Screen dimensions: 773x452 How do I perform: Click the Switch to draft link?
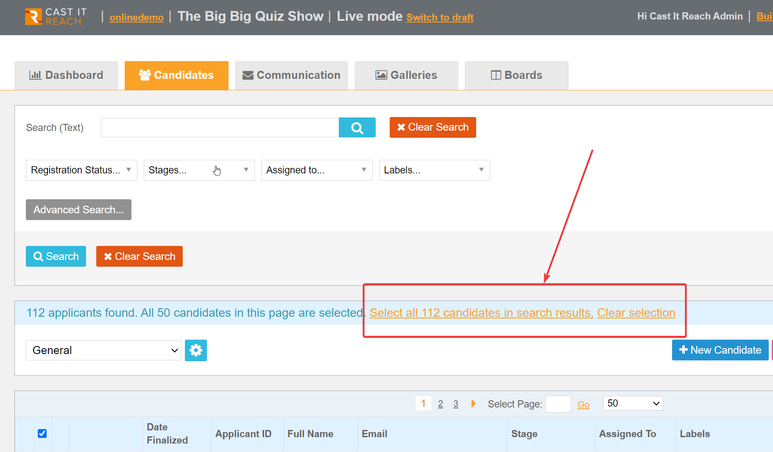[x=440, y=17]
